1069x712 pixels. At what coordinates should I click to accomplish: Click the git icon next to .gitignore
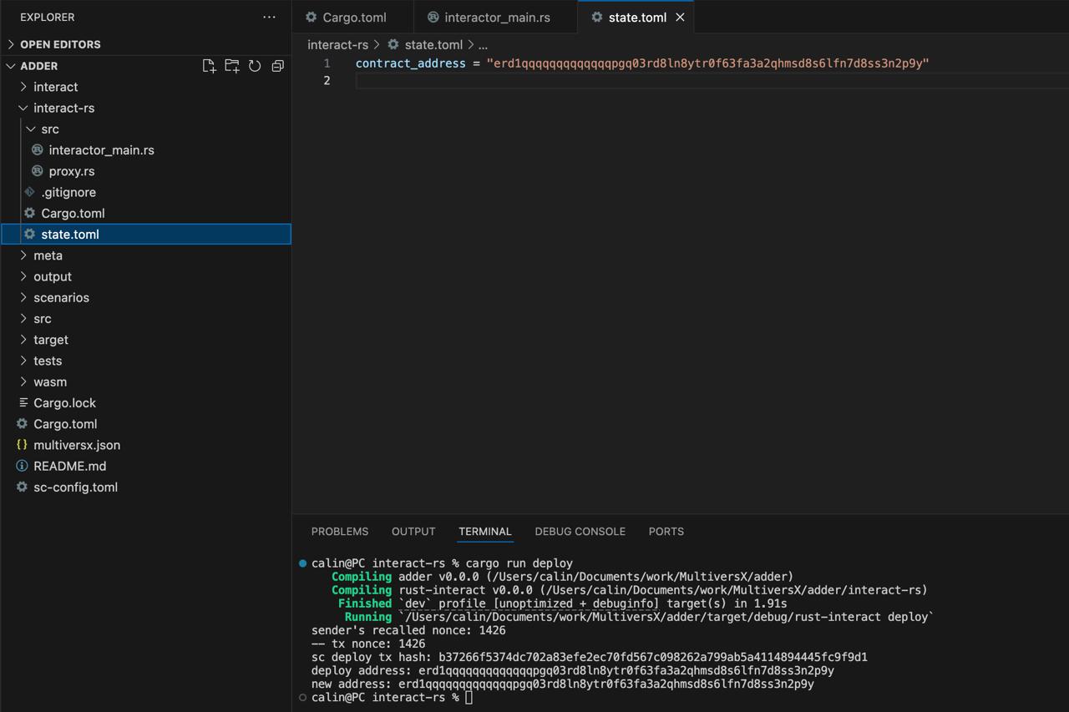[29, 192]
